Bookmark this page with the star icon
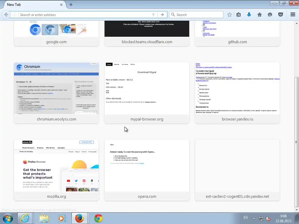 [230, 15]
